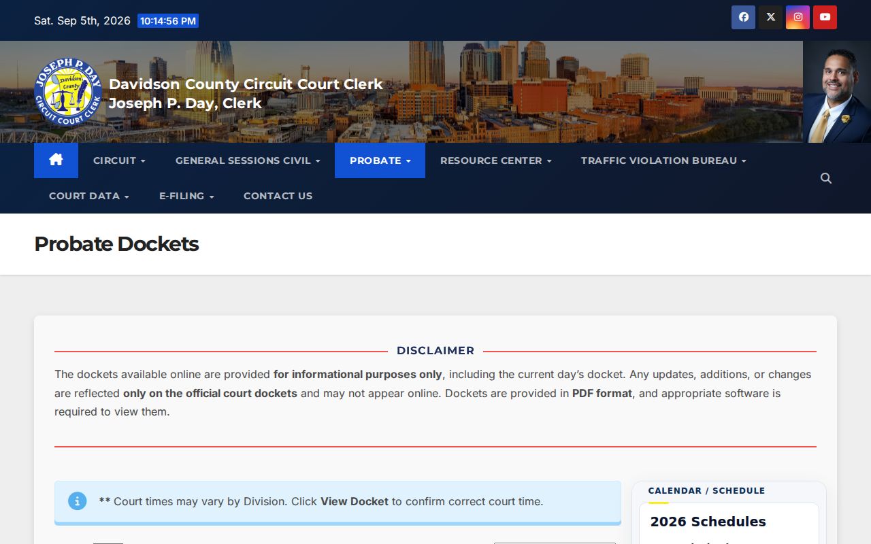Image resolution: width=871 pixels, height=544 pixels.
Task: Open the X (Twitter) social link
Action: 770,18
